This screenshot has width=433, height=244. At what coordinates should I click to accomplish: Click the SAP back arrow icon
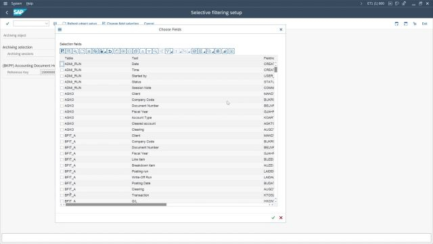(7, 12)
